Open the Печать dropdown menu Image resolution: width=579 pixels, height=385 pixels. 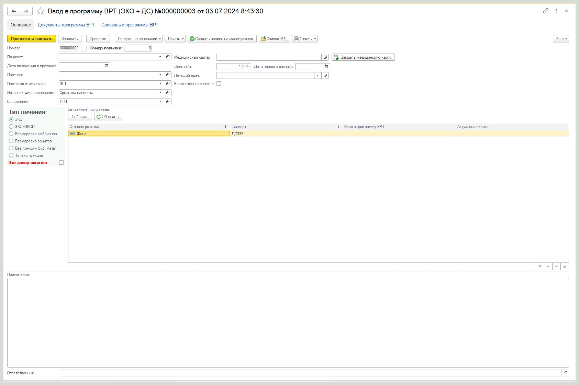175,39
